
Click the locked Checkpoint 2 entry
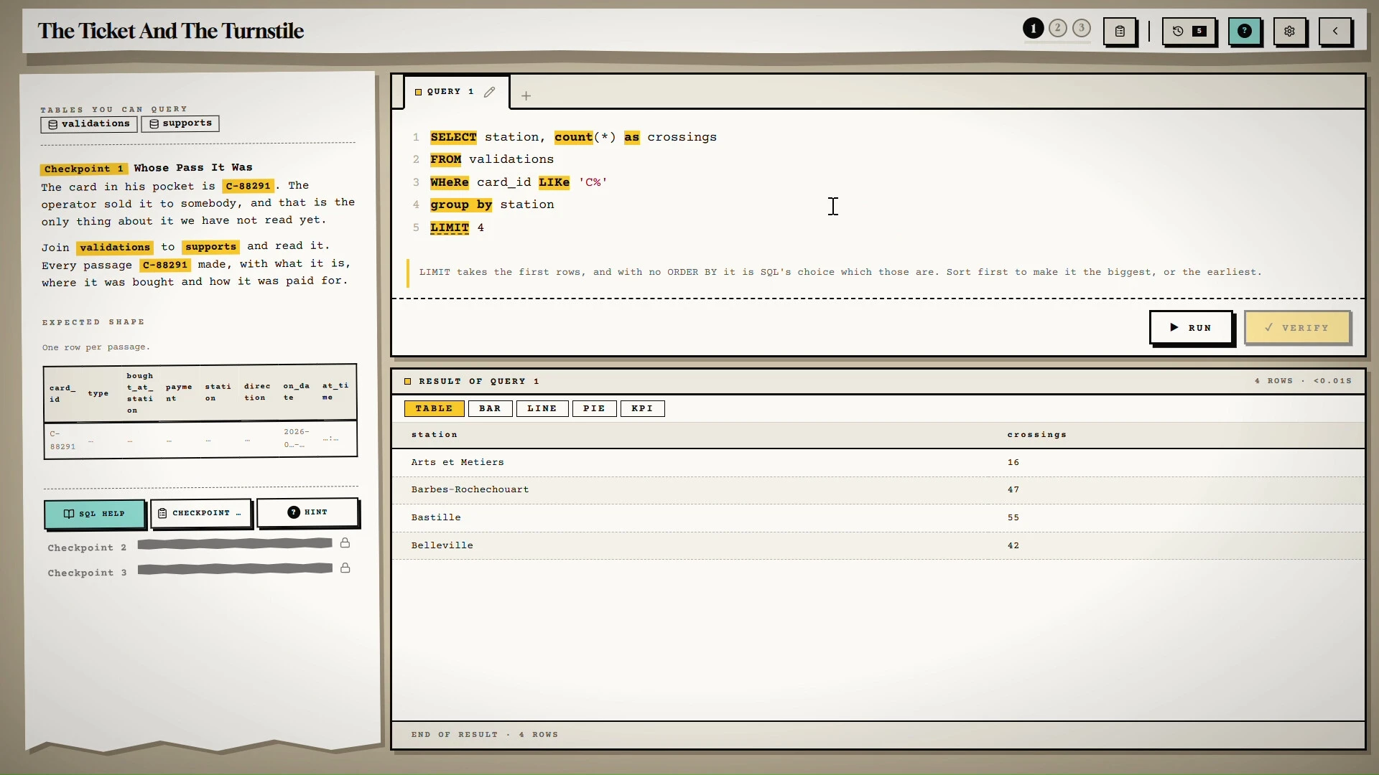click(199, 545)
